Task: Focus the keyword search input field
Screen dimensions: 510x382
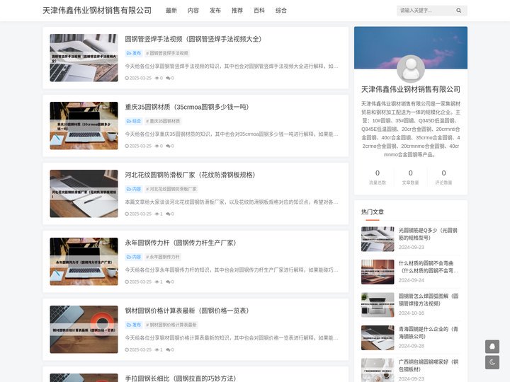Action: coord(426,11)
